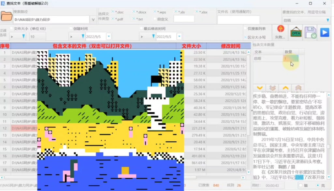The height and width of the screenshot is (191, 334).
Task: Uncheck the *.docx file type checkbox
Action: 134,12
